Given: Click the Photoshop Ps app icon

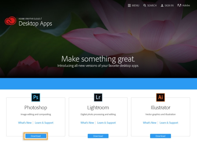Looking at the screenshot, I should click(x=36, y=97).
